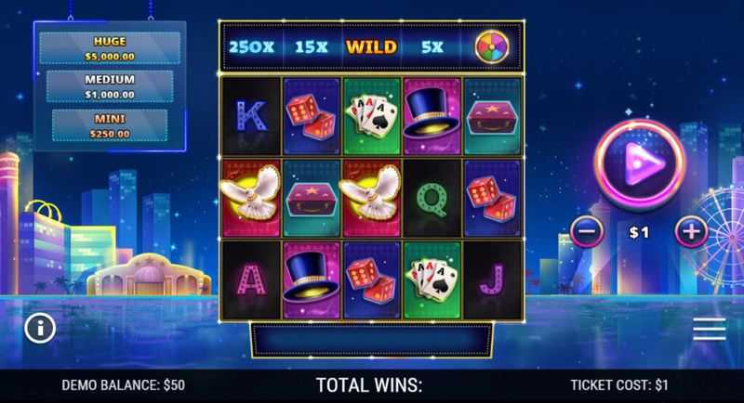The image size is (744, 403).
Task: Open the hamburger menu
Action: tap(709, 329)
